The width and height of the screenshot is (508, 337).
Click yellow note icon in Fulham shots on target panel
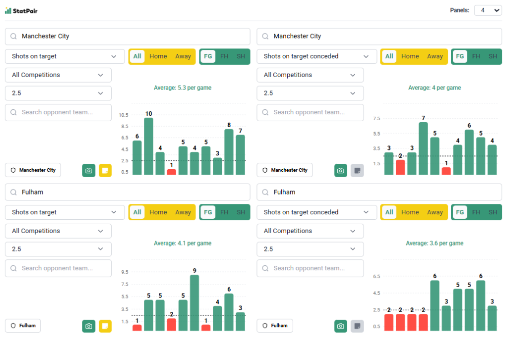pos(105,326)
